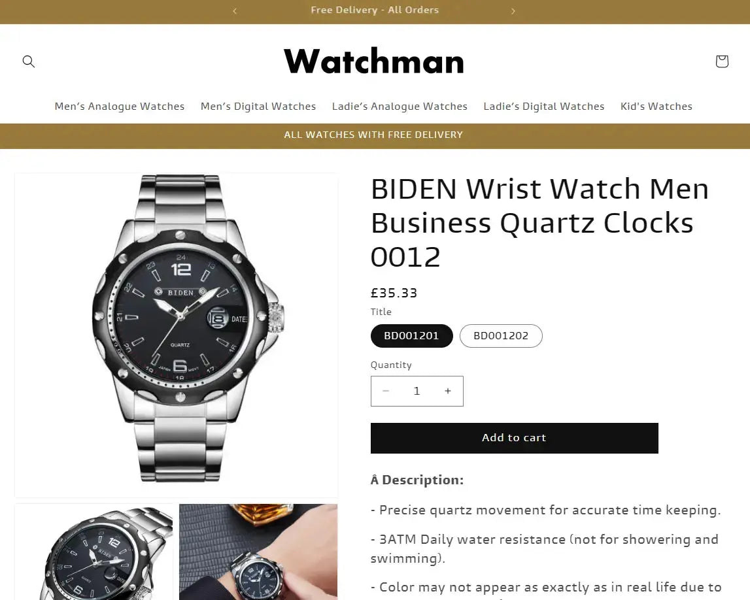The image size is (750, 600).
Task: Select the BD001202 variant
Action: pyautogui.click(x=501, y=335)
